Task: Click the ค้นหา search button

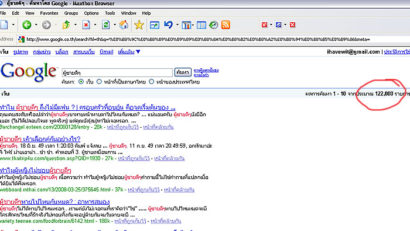Action: (x=183, y=72)
